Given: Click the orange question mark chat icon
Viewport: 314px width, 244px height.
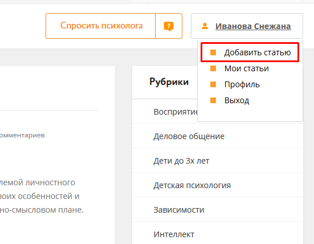Looking at the screenshot, I should (x=169, y=26).
